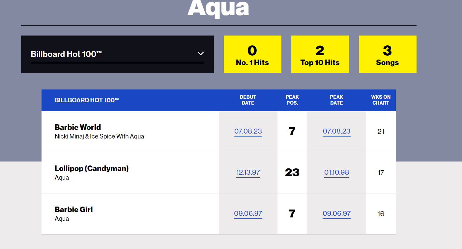The width and height of the screenshot is (462, 249).
Task: Expand the Billboard Hot 100 chart dropdown
Action: (117, 54)
